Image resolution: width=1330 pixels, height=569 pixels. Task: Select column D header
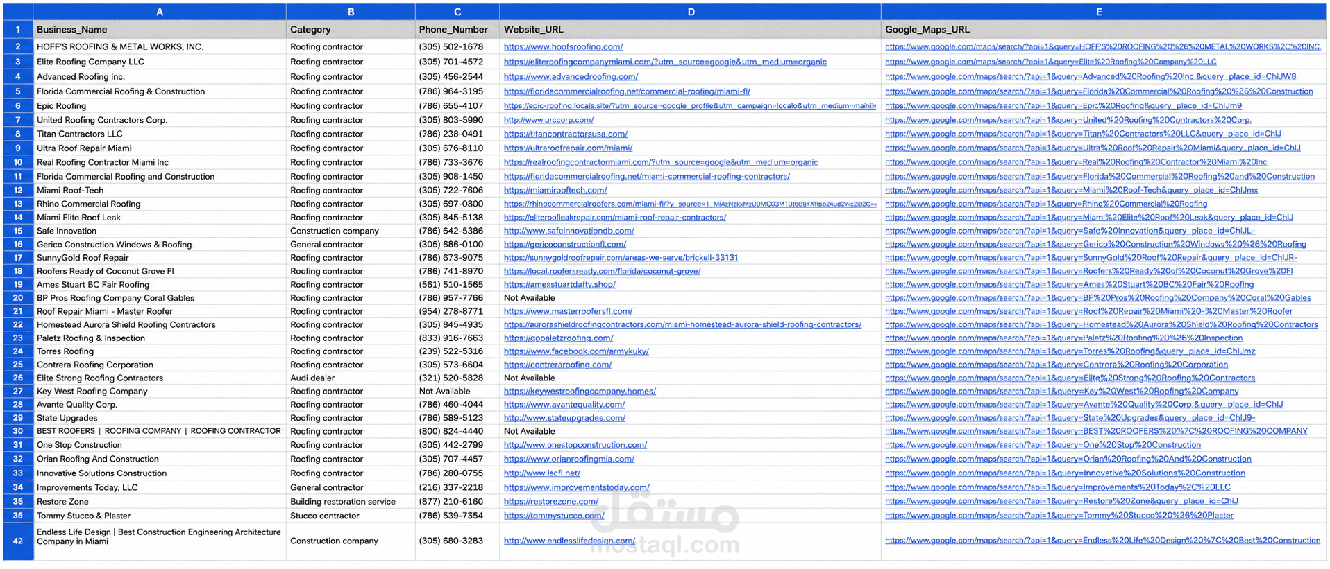691,12
